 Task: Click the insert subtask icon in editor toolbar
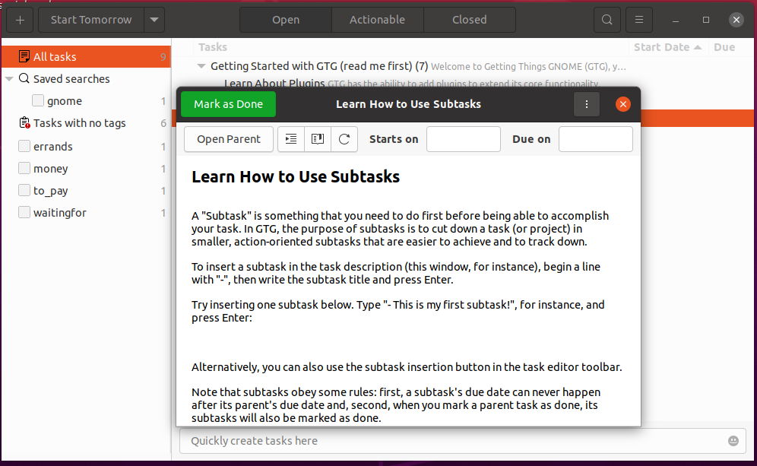(x=291, y=139)
